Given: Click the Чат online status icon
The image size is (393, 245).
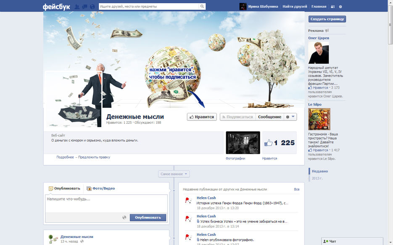Looking at the screenshot, I should pyautogui.click(x=326, y=241).
